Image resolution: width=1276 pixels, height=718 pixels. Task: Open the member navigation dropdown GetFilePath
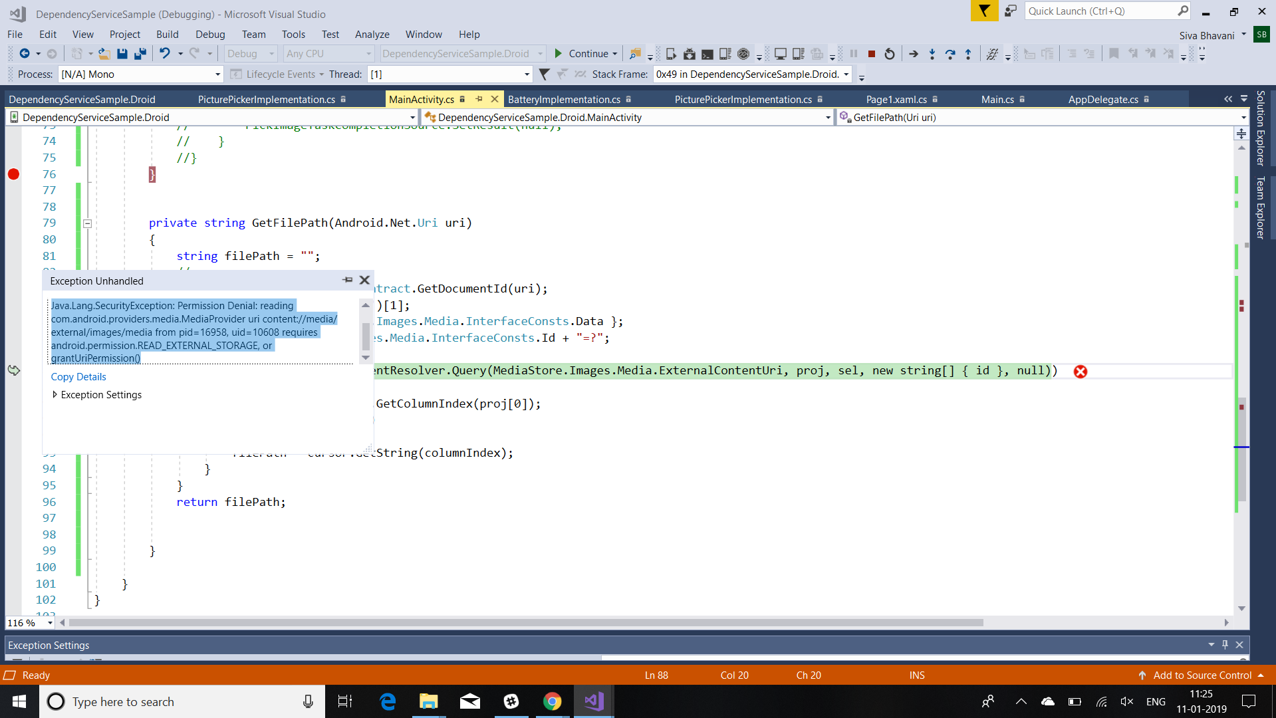click(1243, 118)
